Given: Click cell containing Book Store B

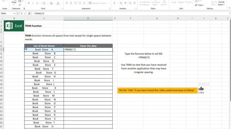Looking at the screenshot, I should tap(44, 53).
